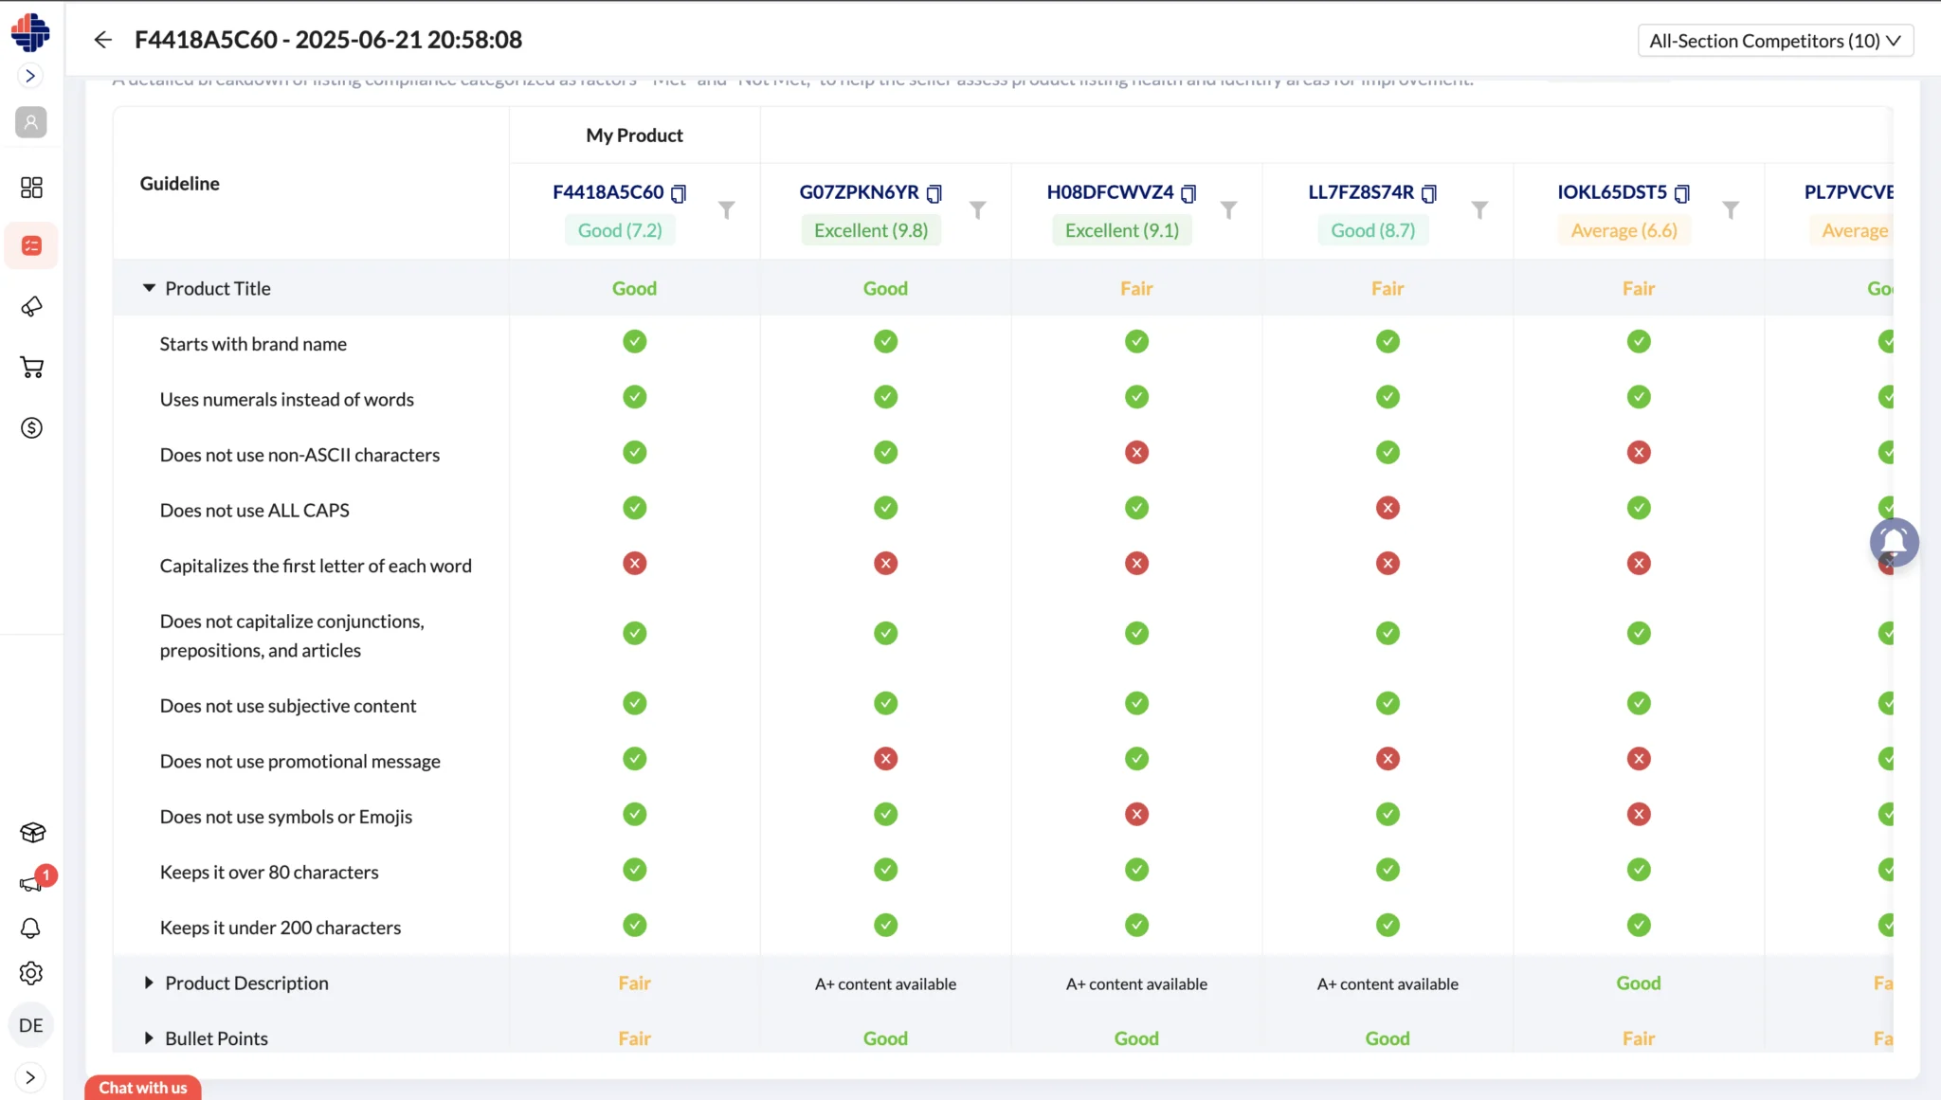Copy the F4418A5C60 product ID

(x=679, y=193)
